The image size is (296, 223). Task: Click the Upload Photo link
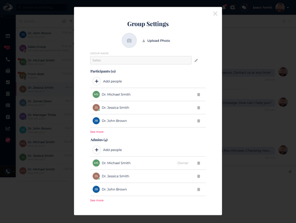click(x=156, y=41)
